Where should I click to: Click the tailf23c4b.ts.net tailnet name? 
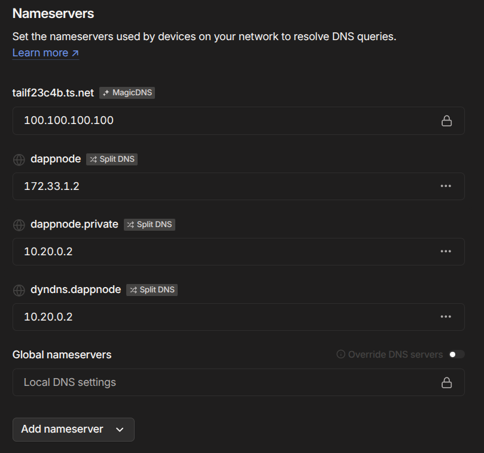click(53, 93)
